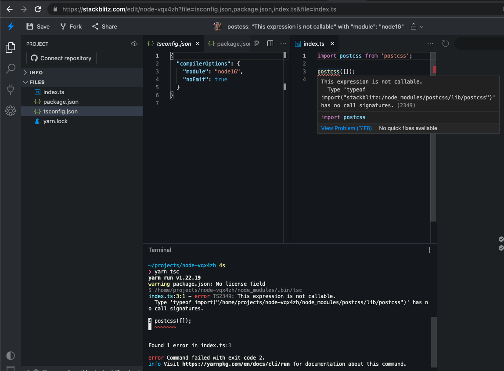Click the StackBlitz lightning bolt logo
This screenshot has height=371, width=504.
tap(11, 26)
